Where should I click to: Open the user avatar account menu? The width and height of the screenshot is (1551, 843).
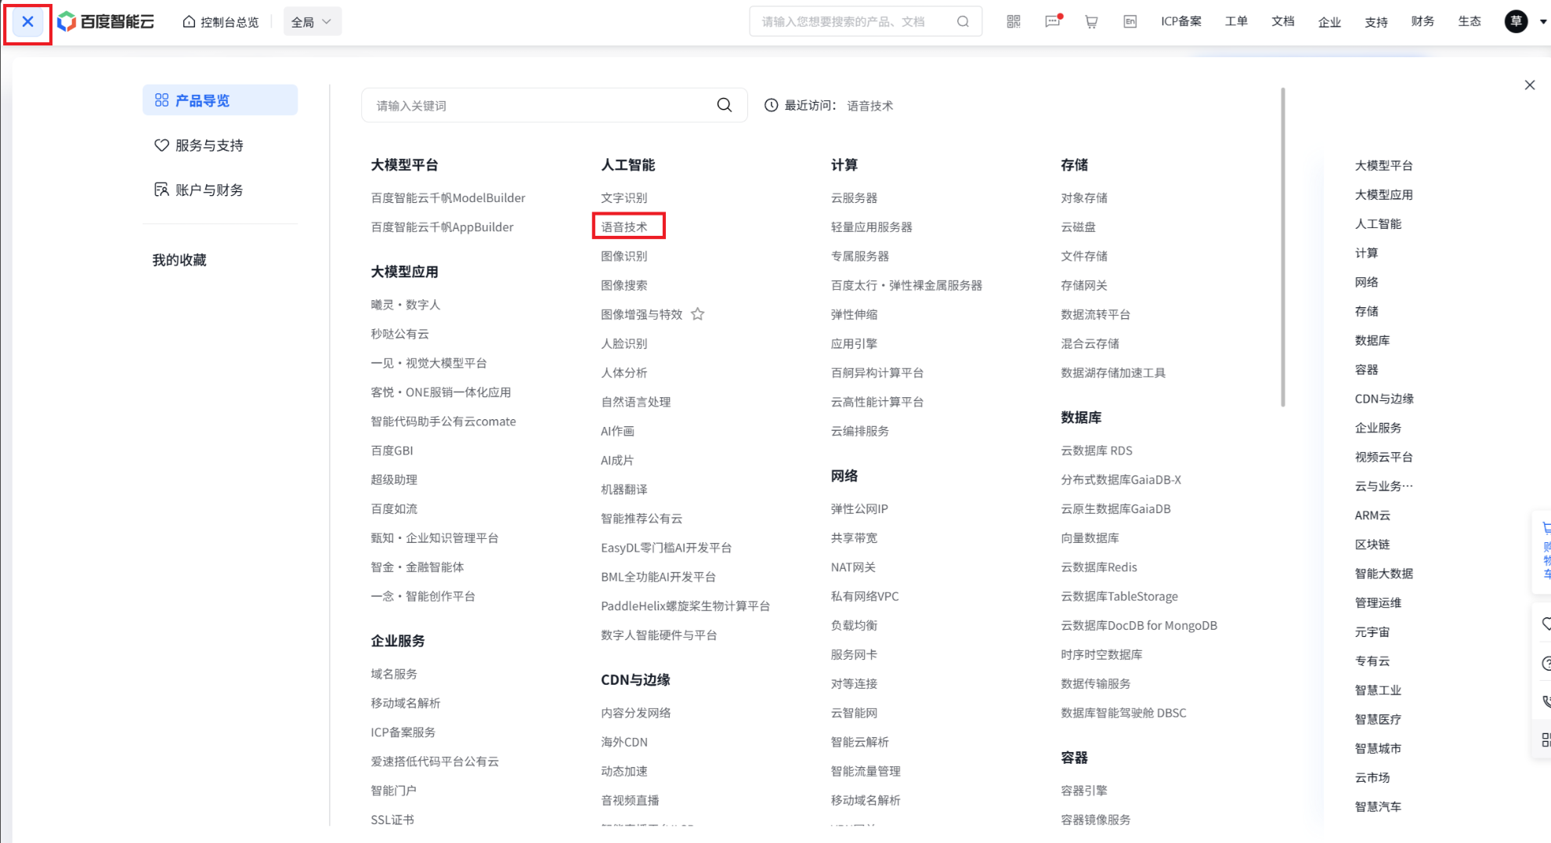point(1516,22)
